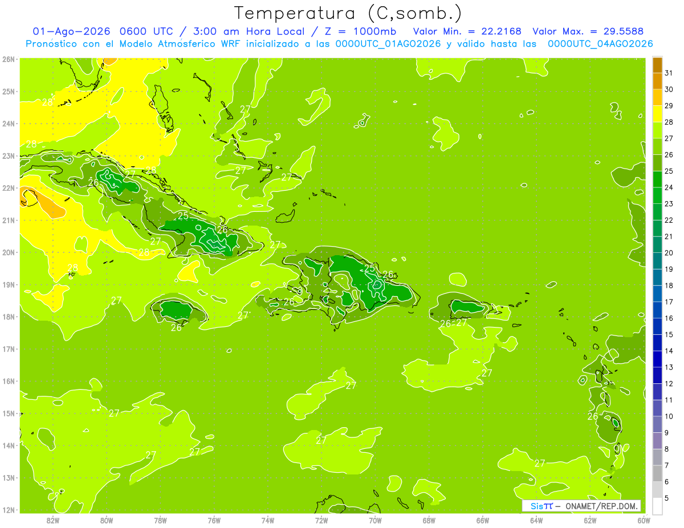
Task: Click the dark orange swatch above legend value 31
Action: pyautogui.click(x=657, y=64)
